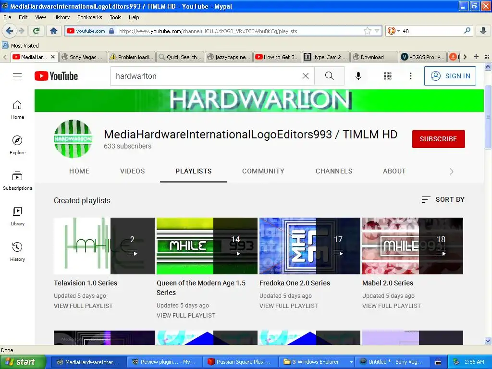Close the MediaHar... tab

pos(53,57)
